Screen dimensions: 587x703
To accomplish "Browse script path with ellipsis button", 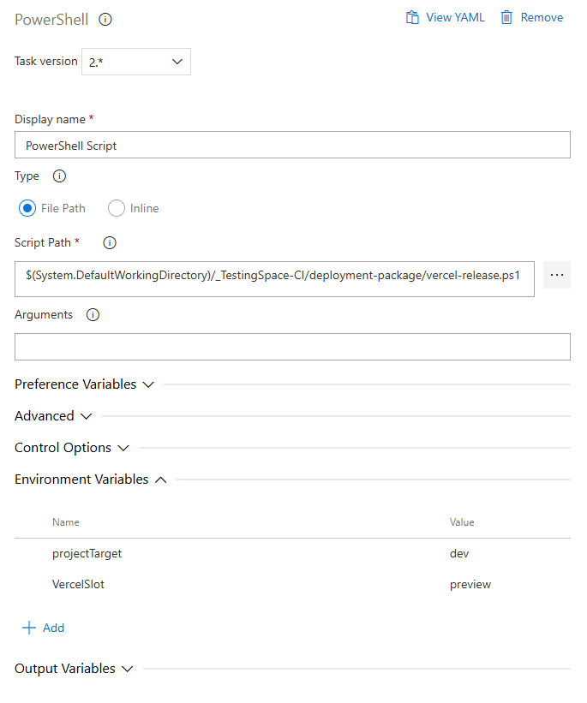I will pyautogui.click(x=557, y=275).
